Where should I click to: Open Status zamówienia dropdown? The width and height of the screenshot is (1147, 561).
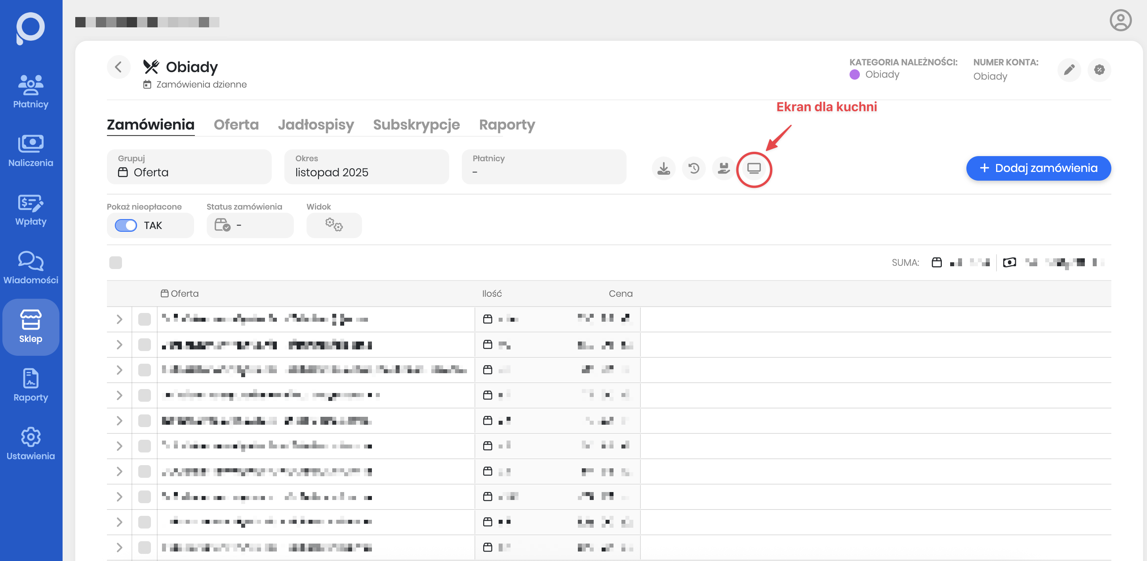tap(250, 225)
